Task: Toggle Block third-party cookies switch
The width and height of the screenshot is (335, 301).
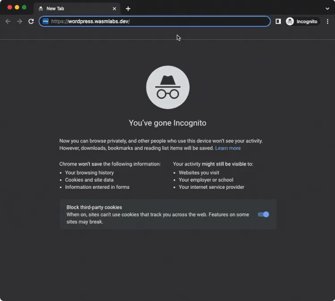Action: pyautogui.click(x=264, y=214)
